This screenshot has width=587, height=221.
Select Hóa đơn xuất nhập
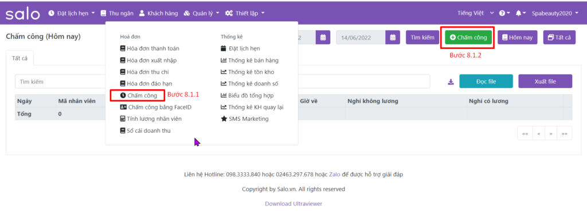(148, 60)
